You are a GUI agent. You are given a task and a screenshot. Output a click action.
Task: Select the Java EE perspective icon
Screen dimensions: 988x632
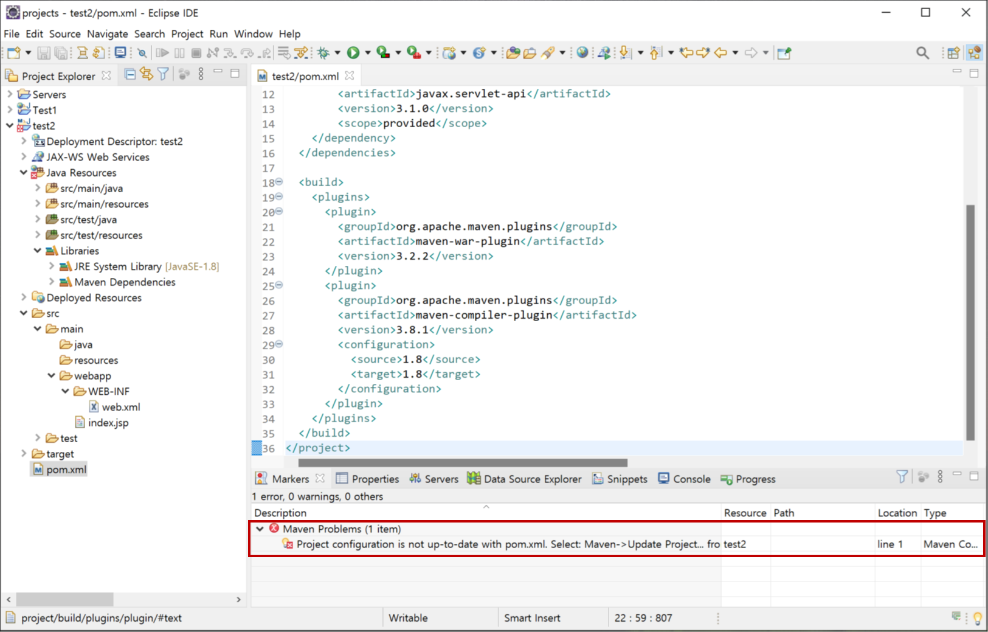click(975, 53)
